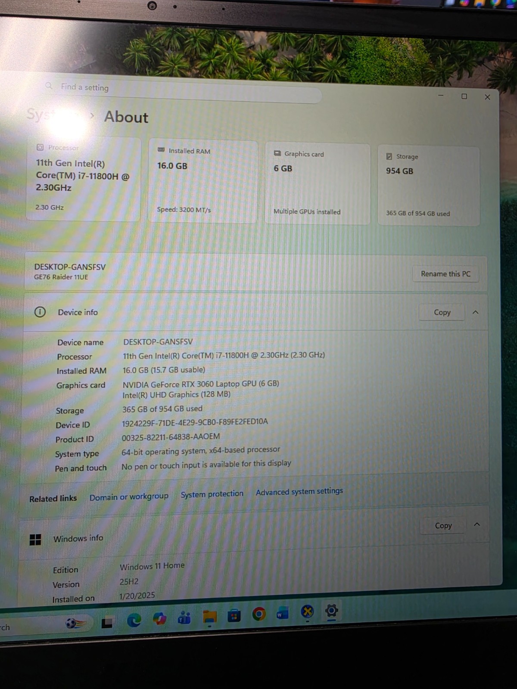
Task: Minimize the Settings window
Action: point(440,95)
